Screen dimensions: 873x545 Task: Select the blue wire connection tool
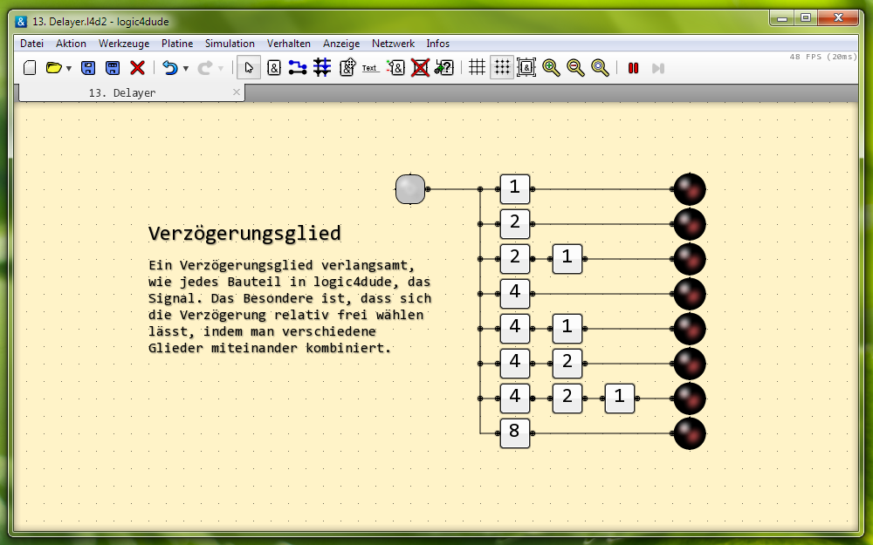tap(298, 68)
